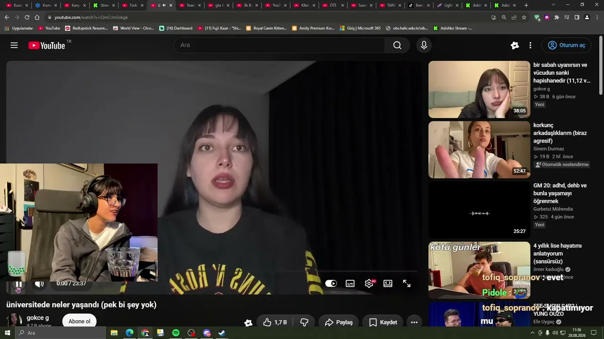Click the Windows taskbar Ara search box
604x339 pixels.
coord(60,333)
